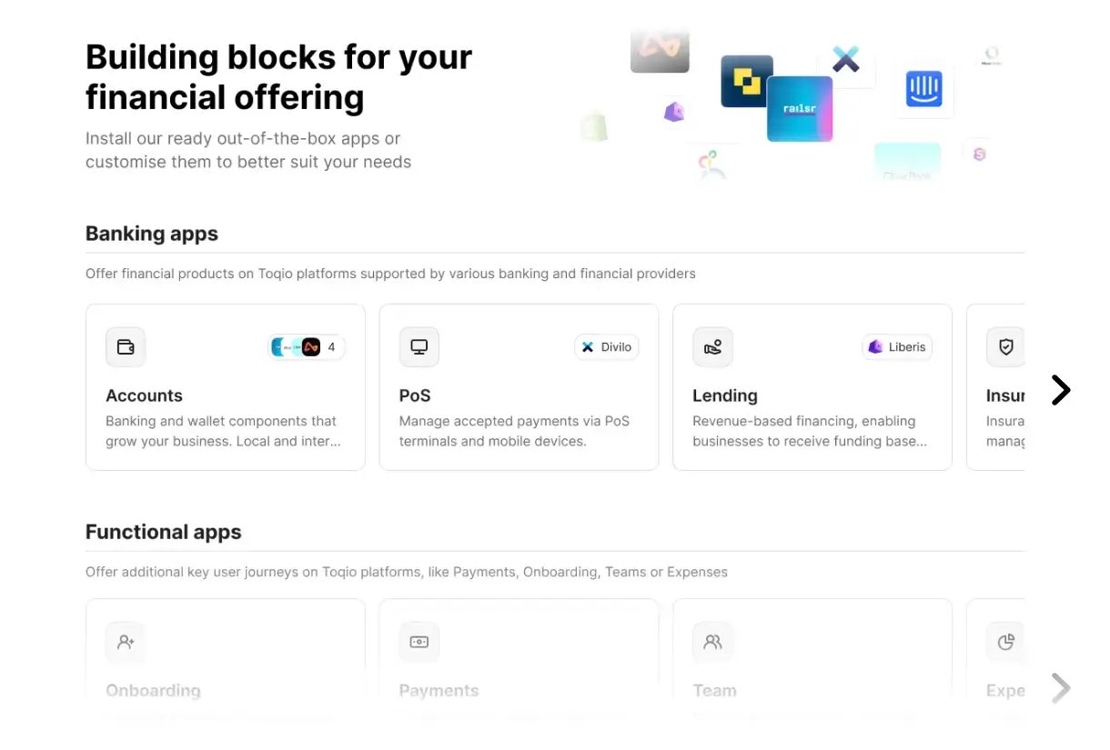This screenshot has height=750, width=1110.
Task: Click the Intercom logo tile
Action: (923, 89)
